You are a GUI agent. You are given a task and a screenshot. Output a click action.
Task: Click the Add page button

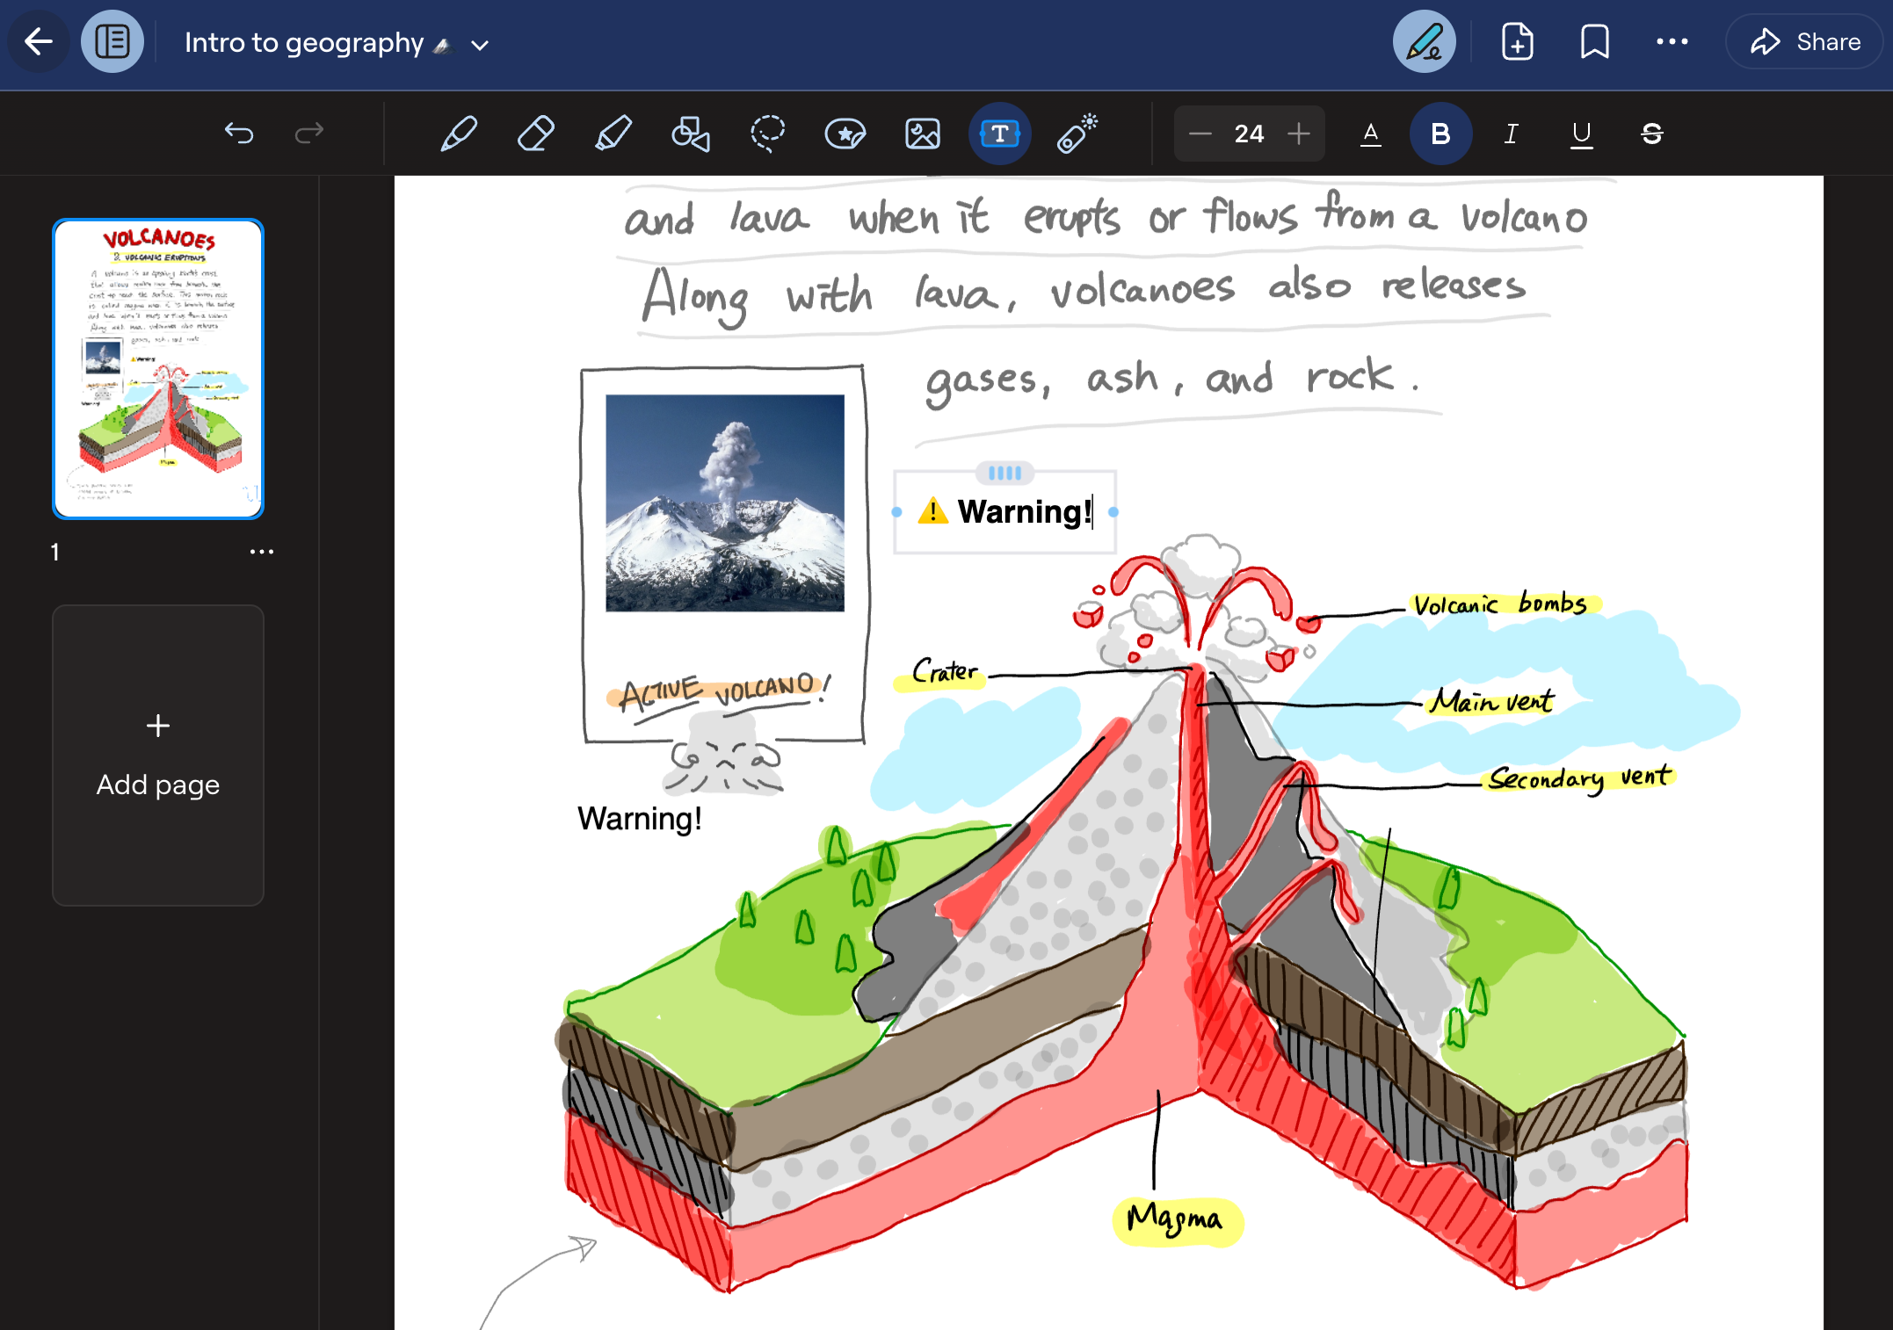tap(157, 753)
